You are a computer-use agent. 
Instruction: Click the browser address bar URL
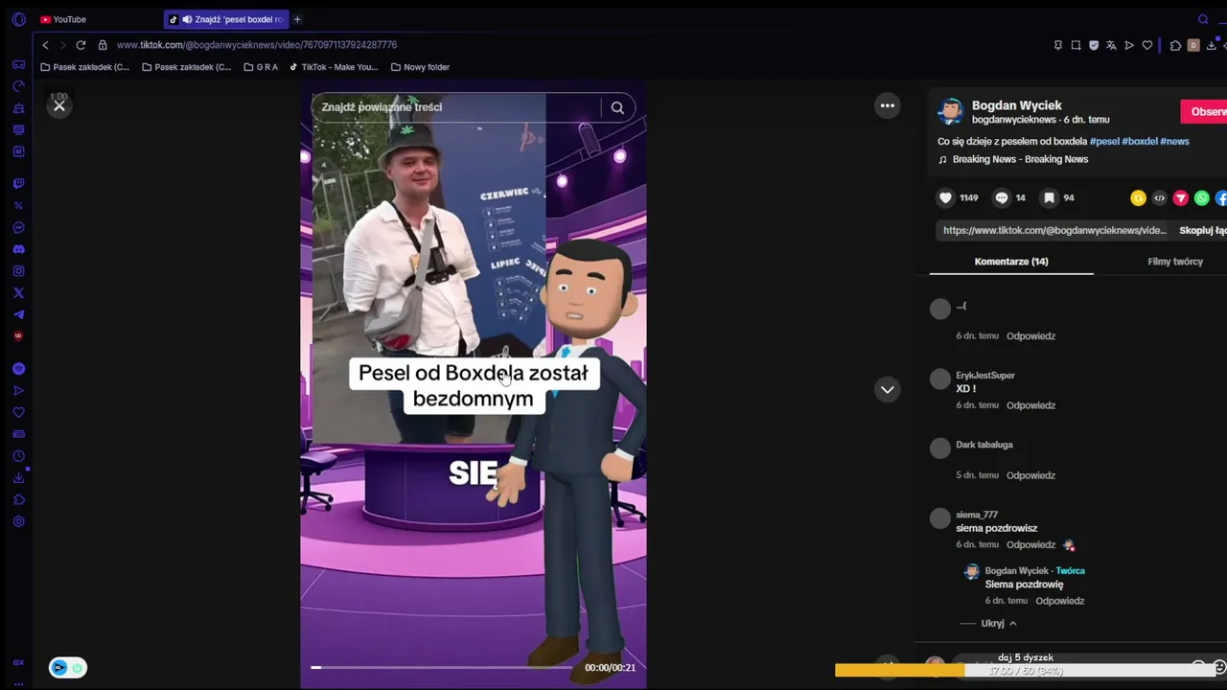coord(257,45)
